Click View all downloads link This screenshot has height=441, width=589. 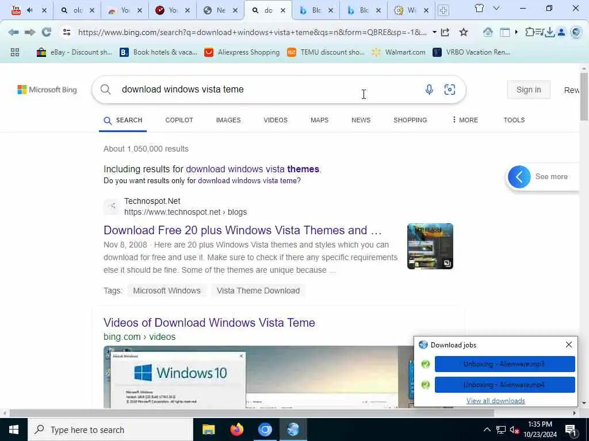pos(495,400)
